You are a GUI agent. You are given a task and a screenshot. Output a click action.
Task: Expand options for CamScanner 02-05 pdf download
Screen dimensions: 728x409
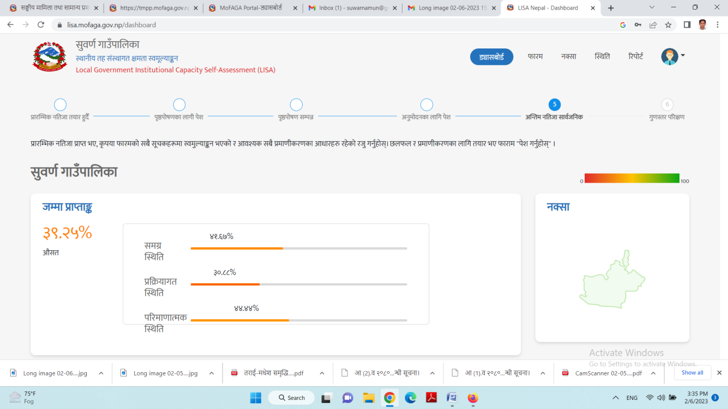coord(652,373)
